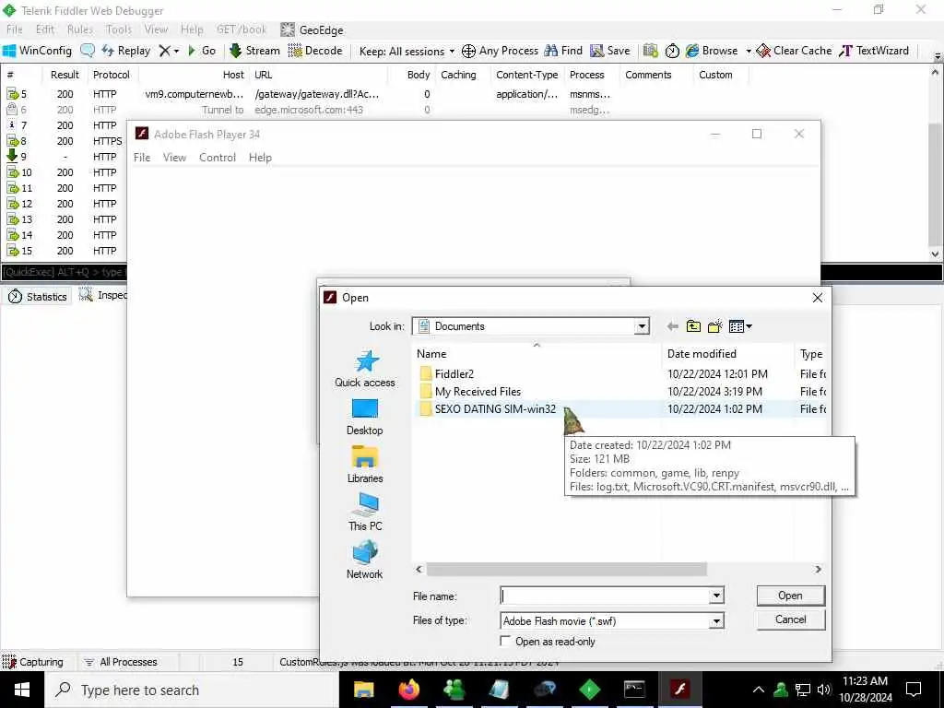Open the View Menu icon dropdown in Open dialog
The width and height of the screenshot is (944, 708).
(740, 326)
